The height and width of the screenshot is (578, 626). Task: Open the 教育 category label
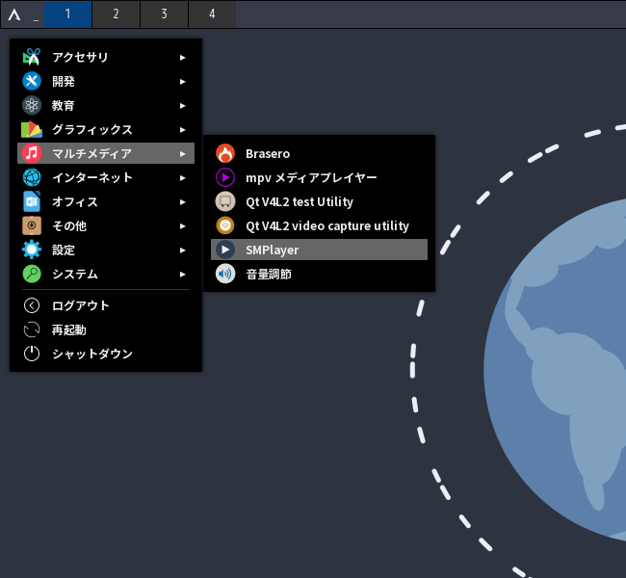(x=63, y=105)
